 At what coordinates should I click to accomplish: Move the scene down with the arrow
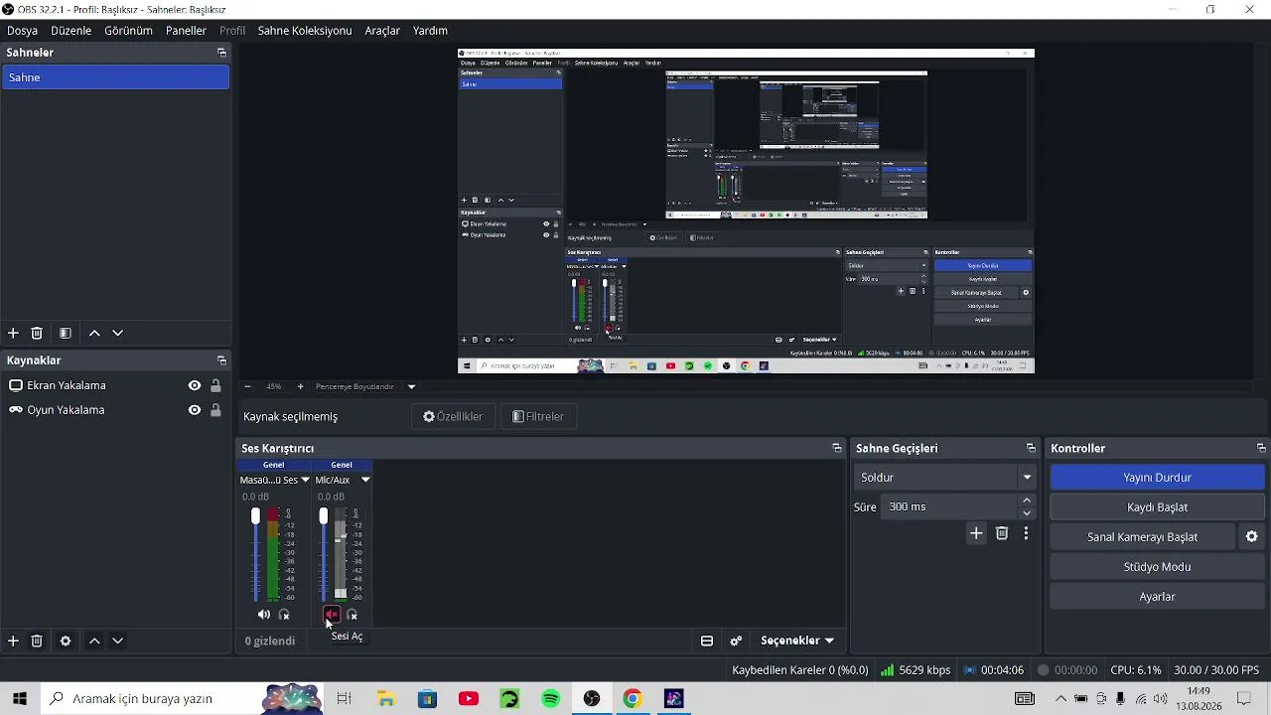[x=117, y=334]
